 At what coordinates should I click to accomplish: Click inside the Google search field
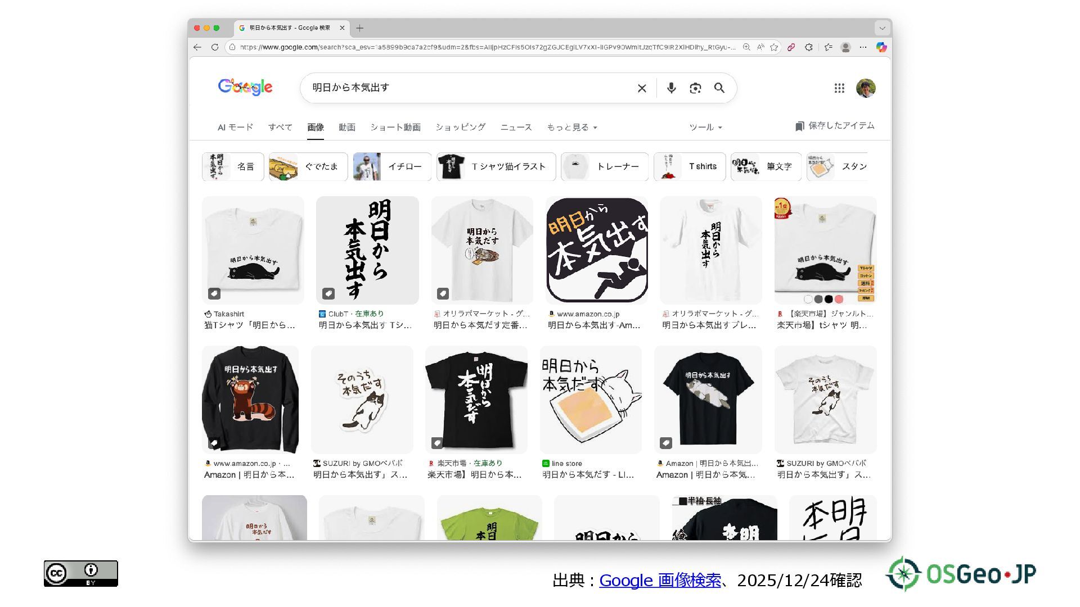pyautogui.click(x=467, y=88)
